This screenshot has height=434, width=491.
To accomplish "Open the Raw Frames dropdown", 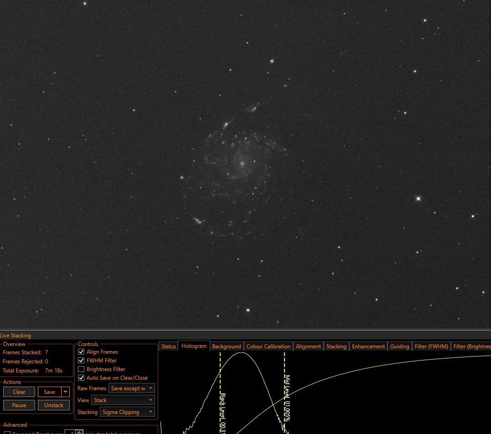I will (x=131, y=388).
